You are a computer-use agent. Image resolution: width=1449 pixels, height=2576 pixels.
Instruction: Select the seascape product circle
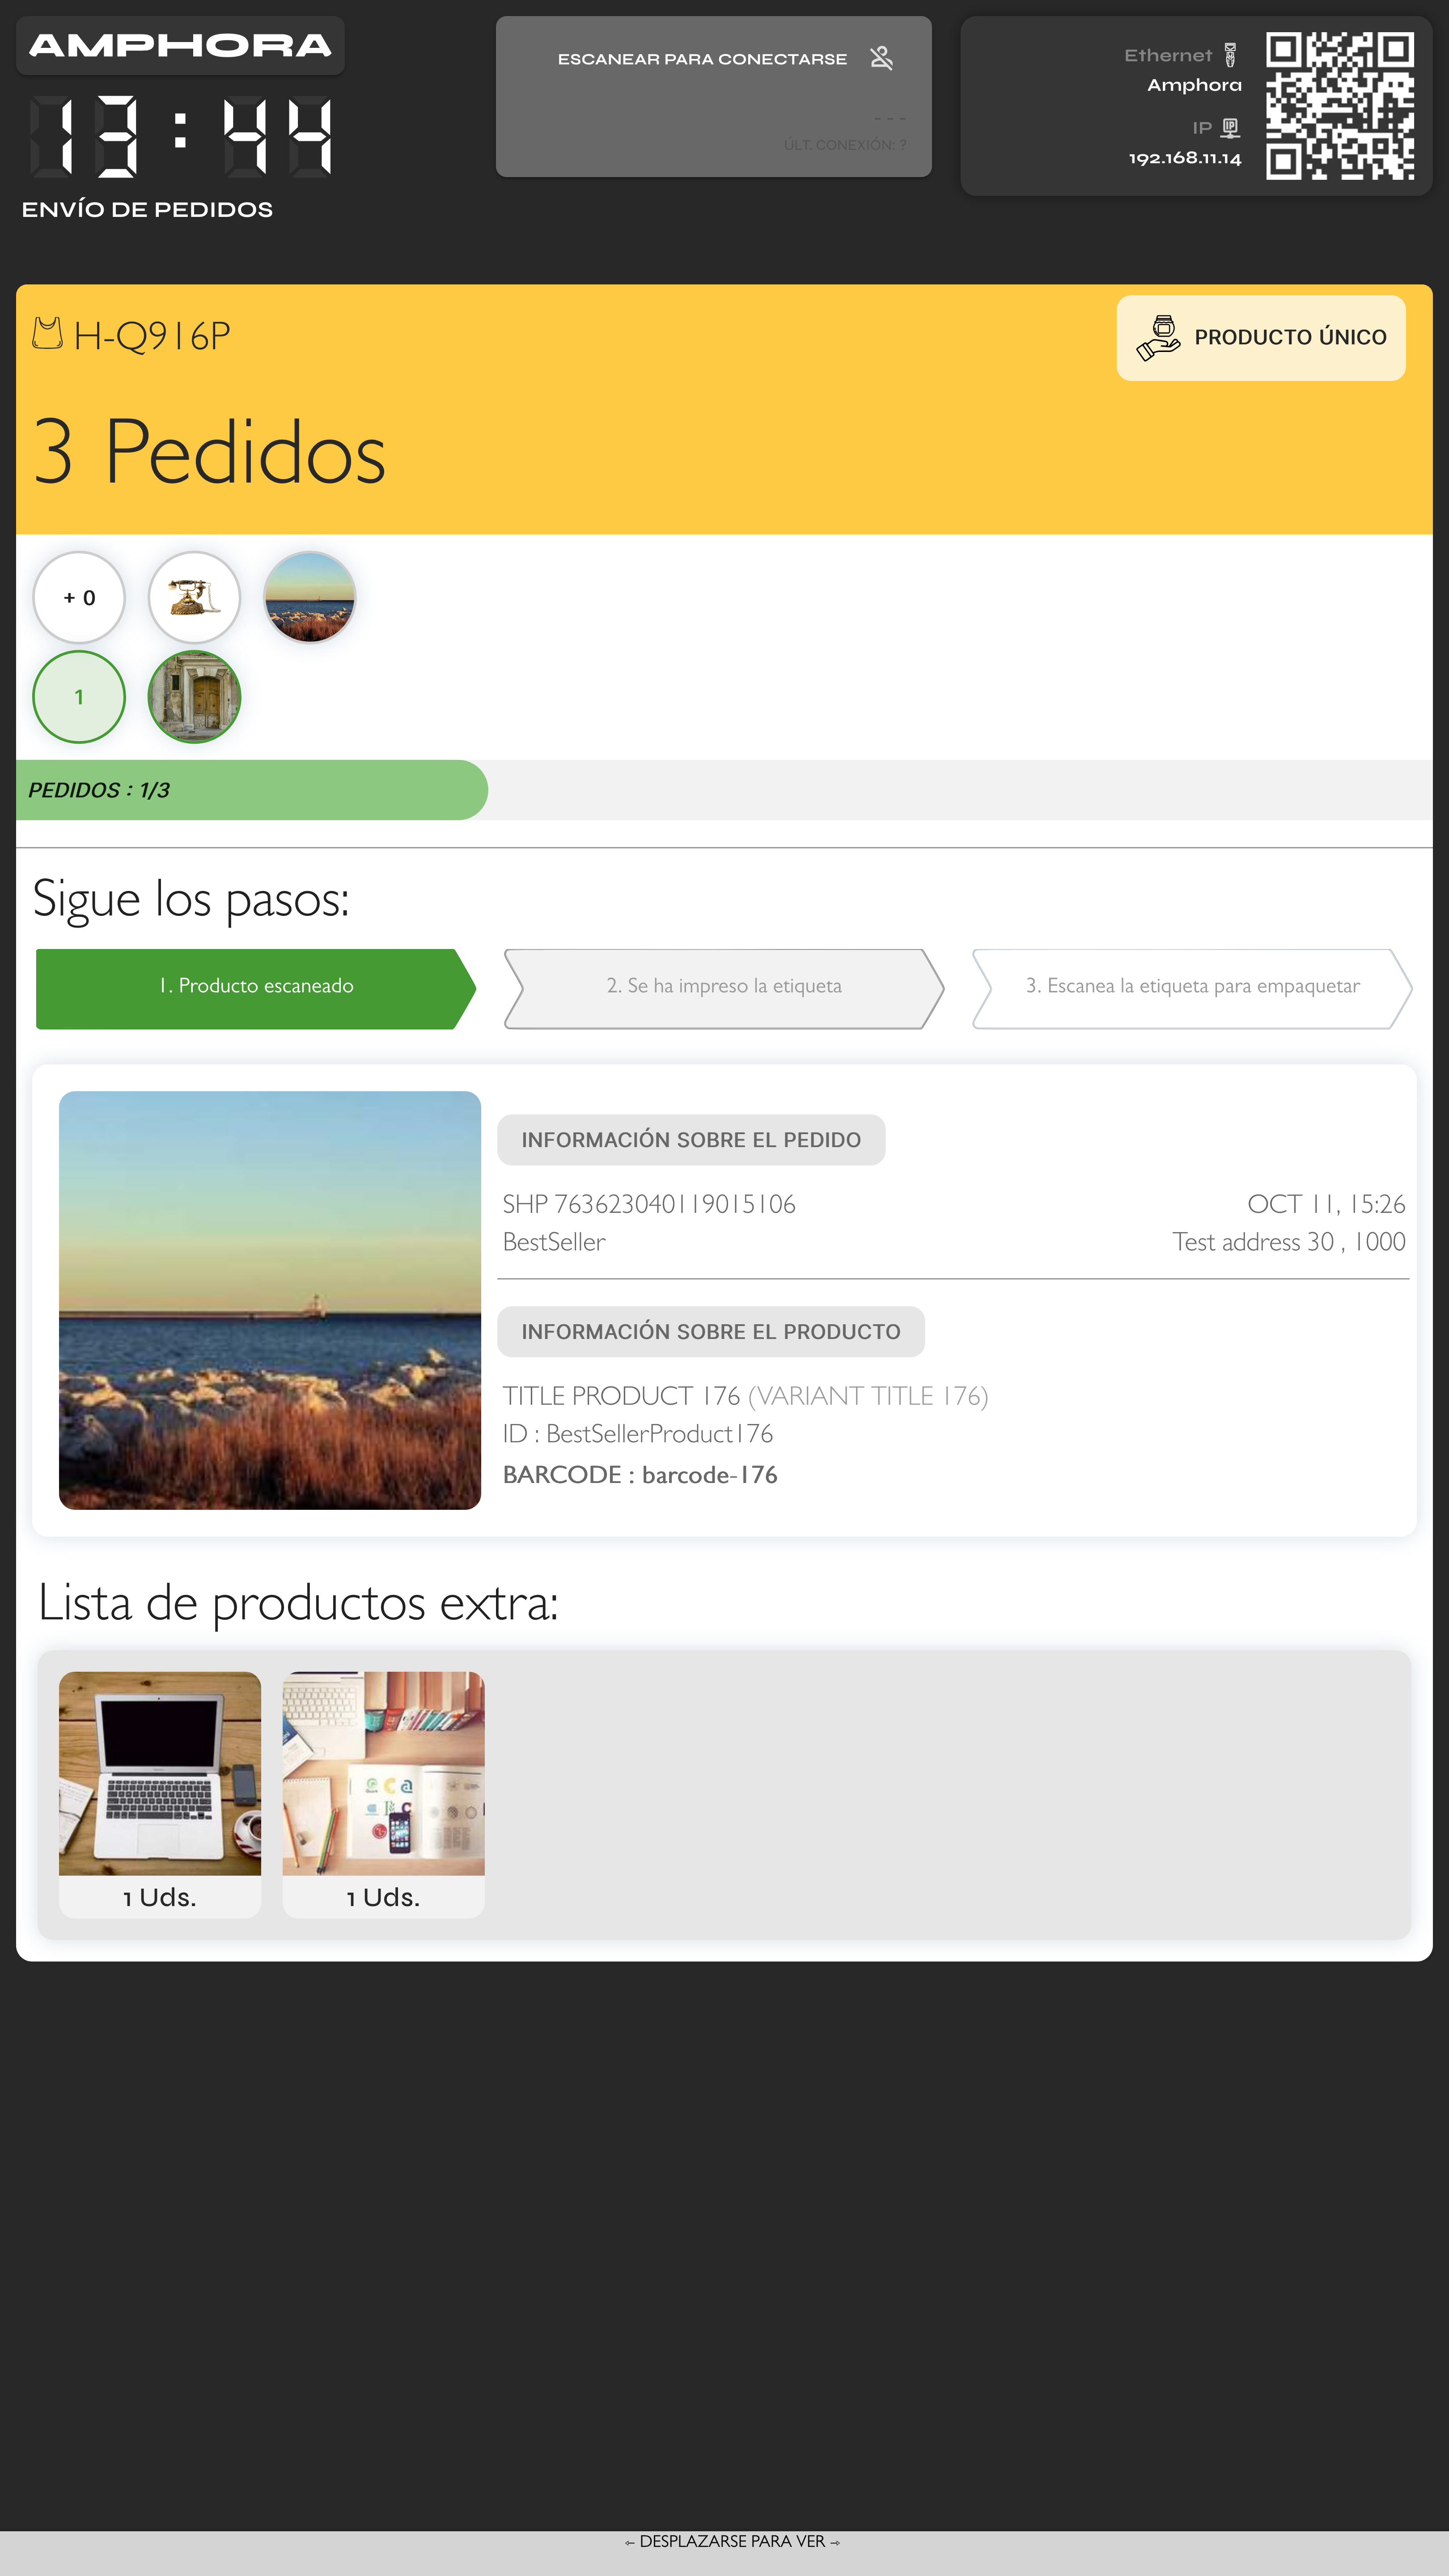310,597
